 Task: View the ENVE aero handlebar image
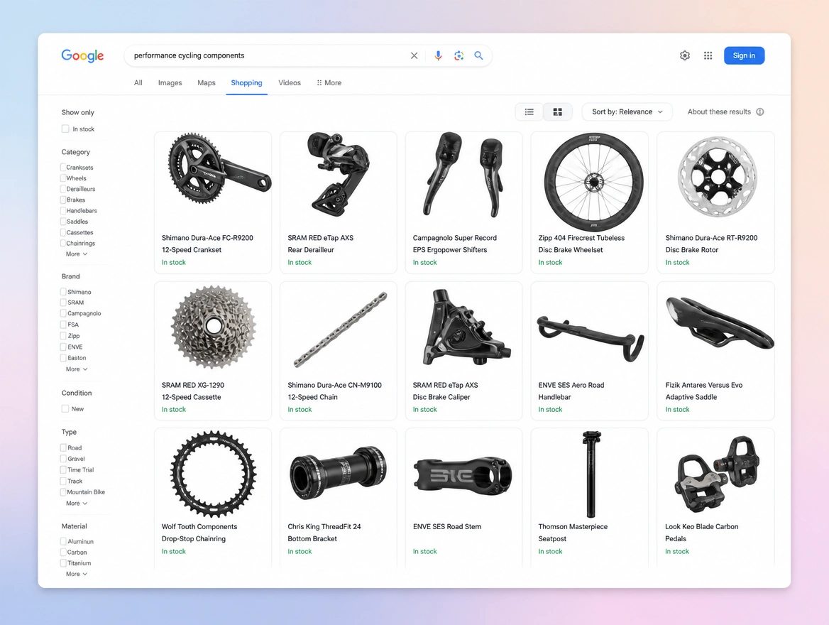point(591,339)
